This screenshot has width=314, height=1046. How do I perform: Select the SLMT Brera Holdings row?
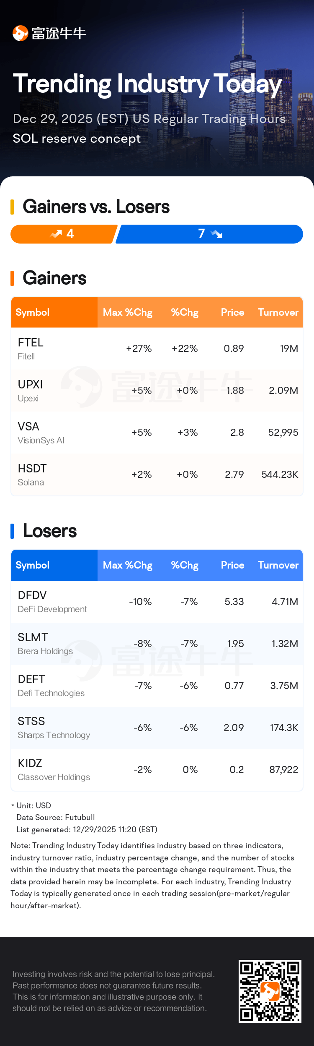(x=157, y=644)
